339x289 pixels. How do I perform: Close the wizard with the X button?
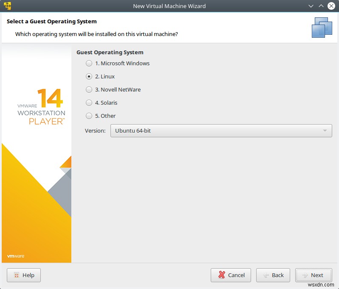pos(331,6)
